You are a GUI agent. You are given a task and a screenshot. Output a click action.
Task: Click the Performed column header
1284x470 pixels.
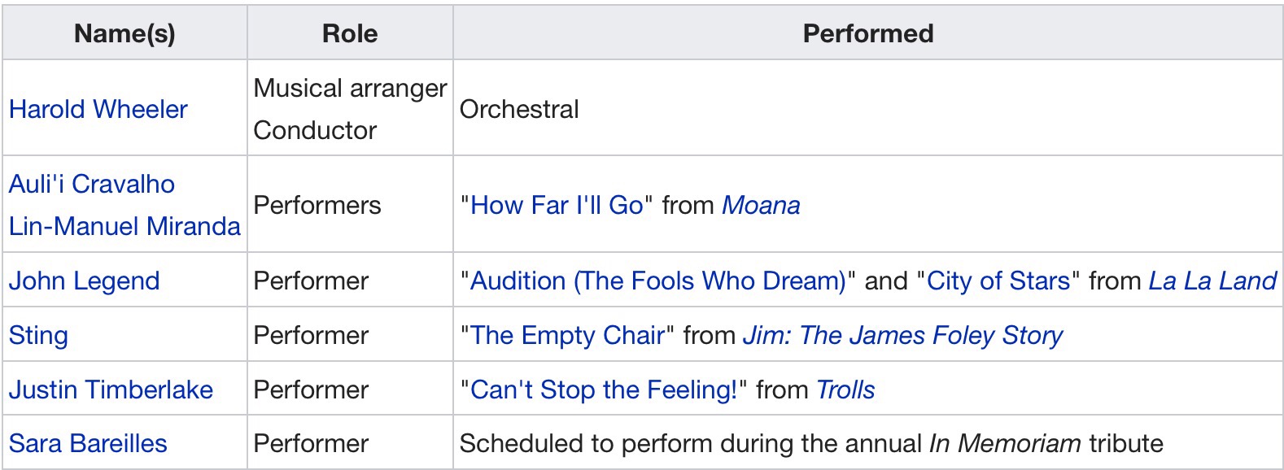pos(867,33)
